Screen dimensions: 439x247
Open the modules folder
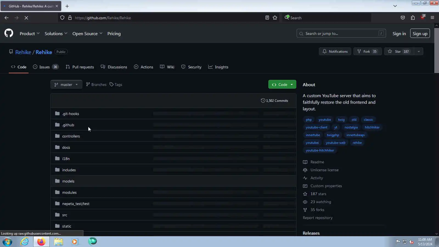[x=69, y=192]
